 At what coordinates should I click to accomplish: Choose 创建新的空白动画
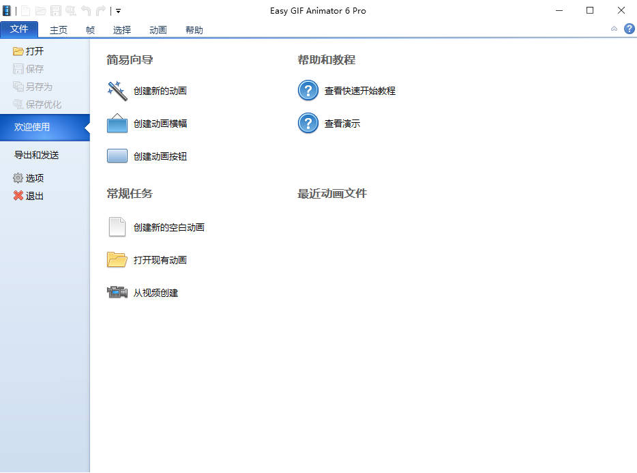169,227
